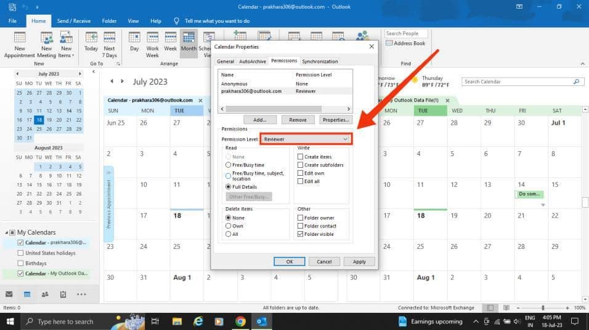Open Chrome from the taskbar
The image size is (589, 330).
tap(240, 321)
